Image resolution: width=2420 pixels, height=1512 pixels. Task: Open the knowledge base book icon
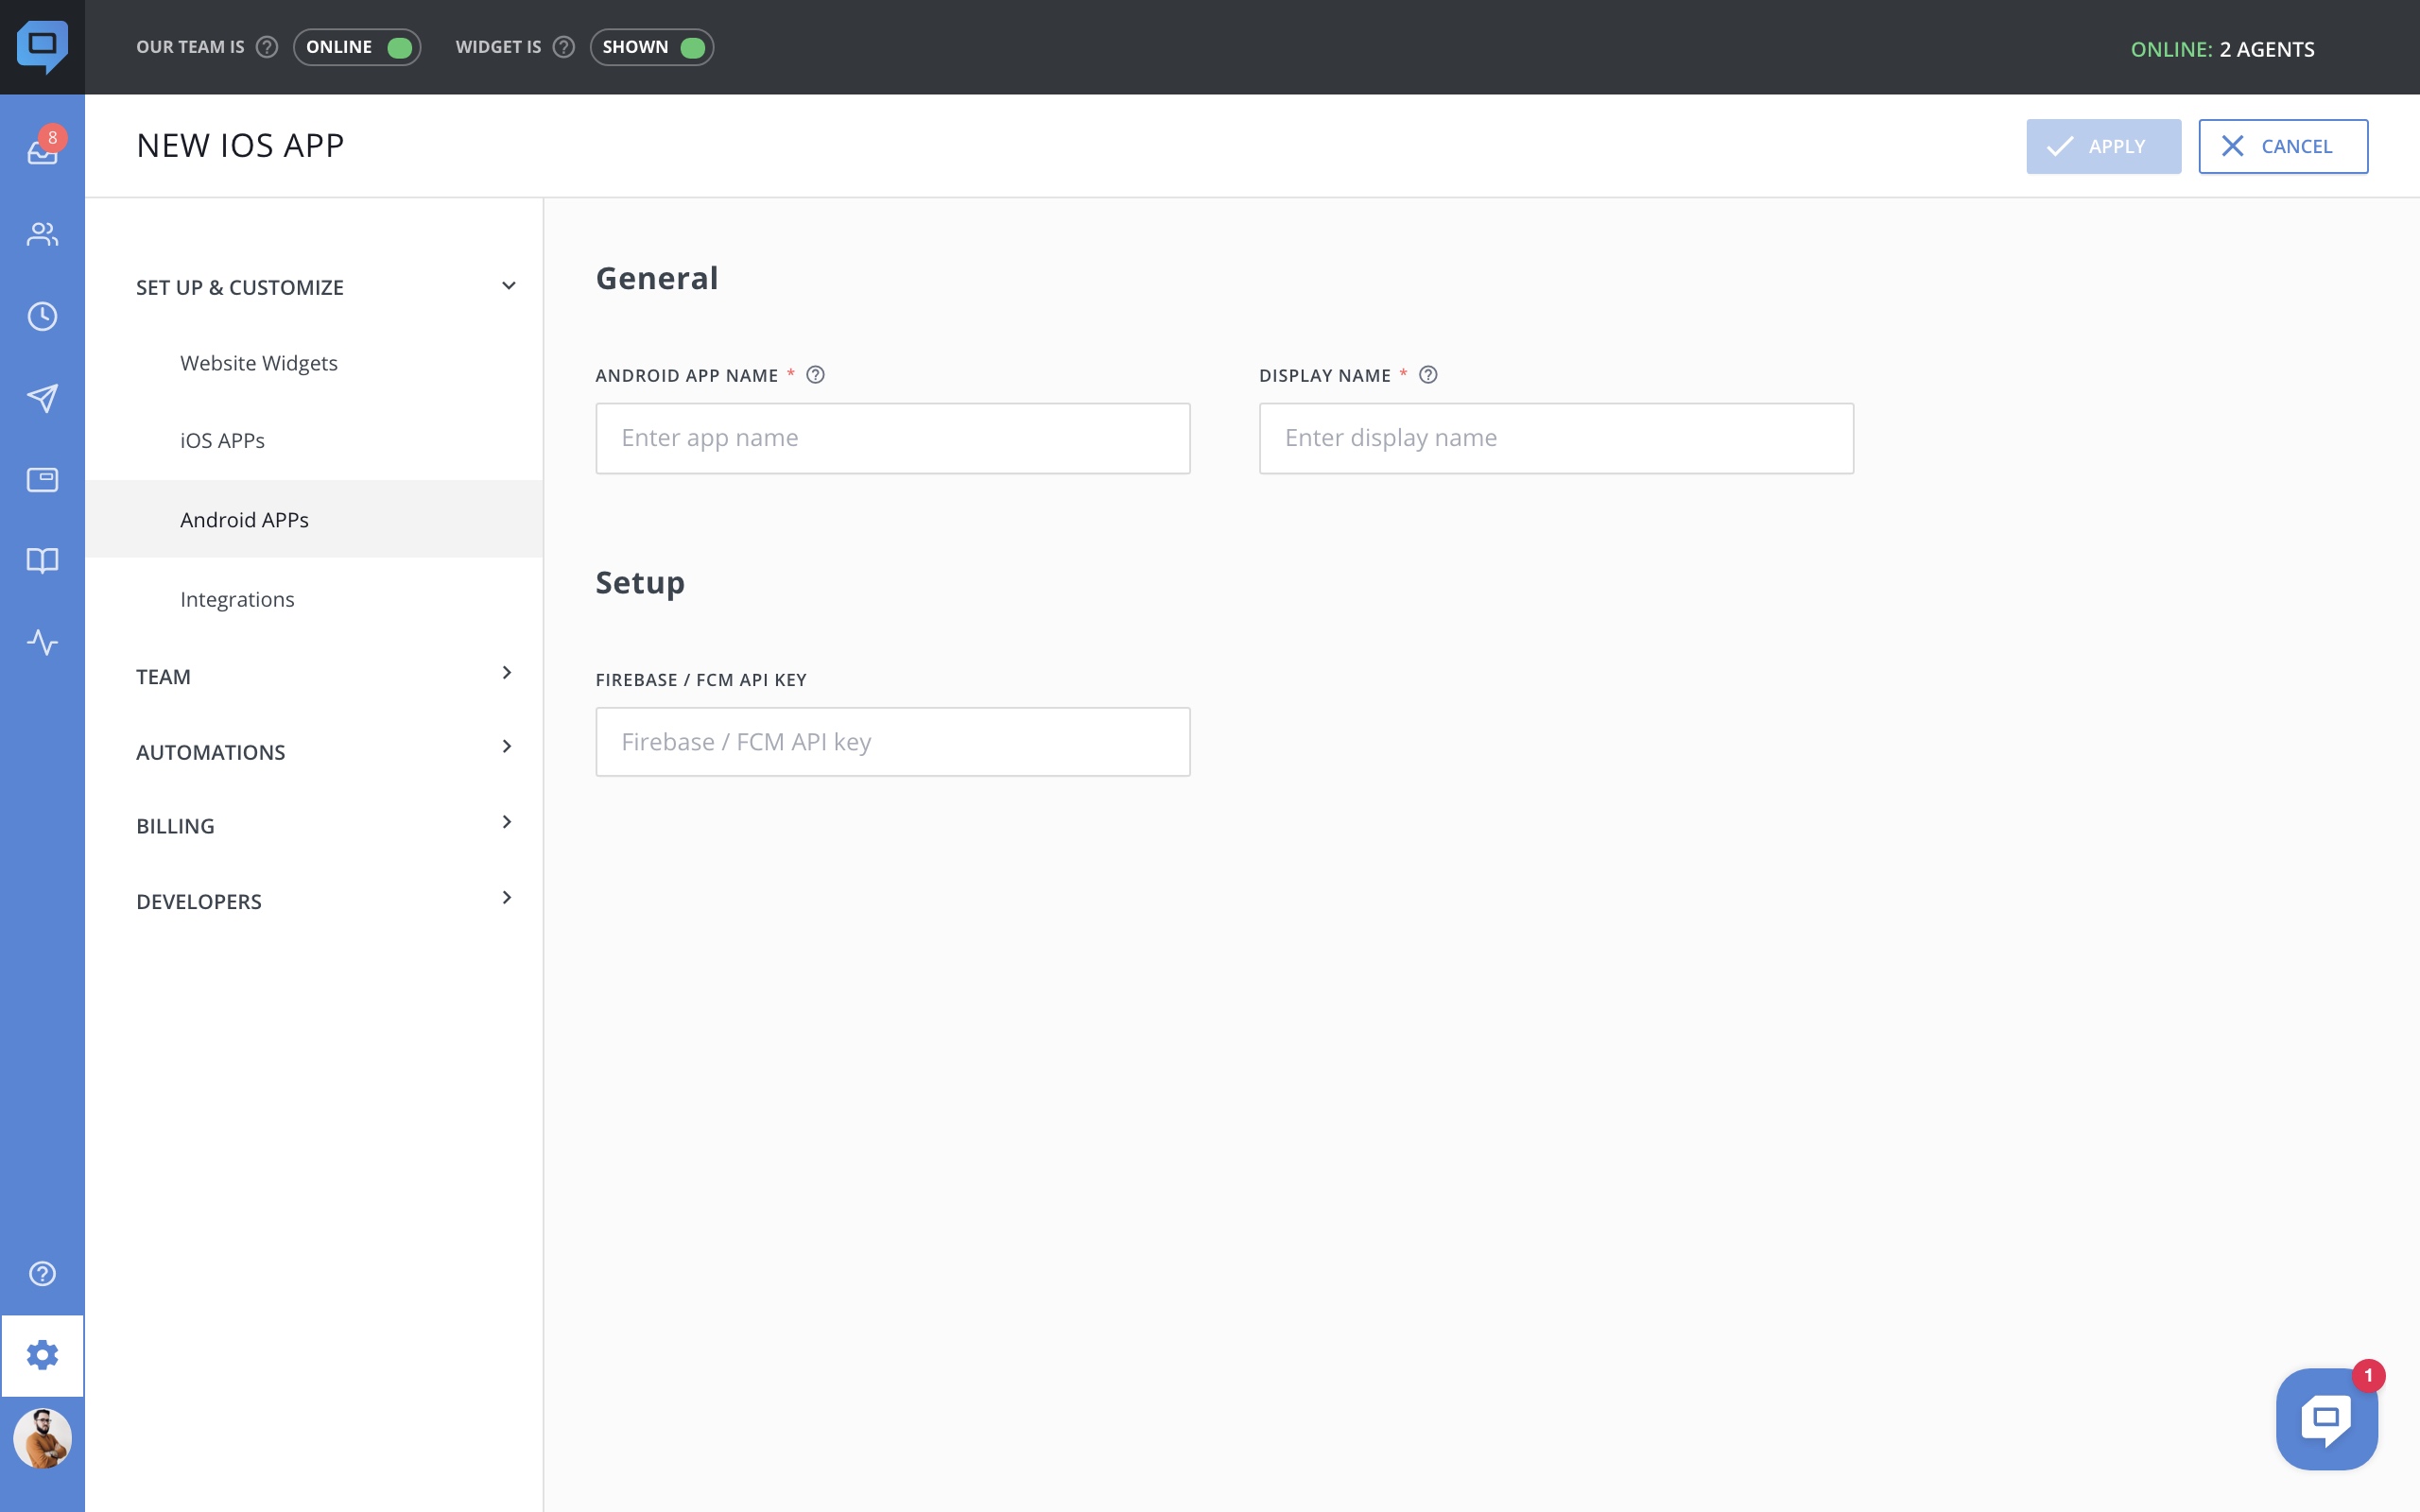[x=42, y=560]
